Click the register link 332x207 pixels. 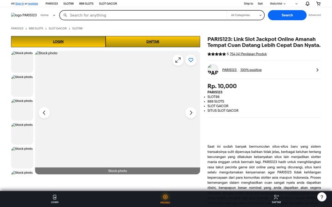33,4
